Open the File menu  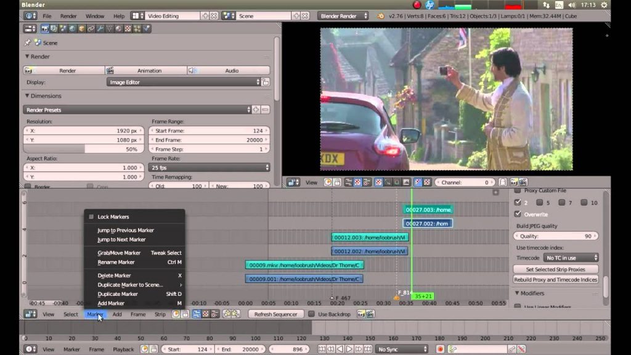point(47,16)
